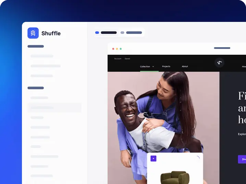Click the loading spinner on product card
The height and width of the screenshot is (184, 246).
[197, 158]
